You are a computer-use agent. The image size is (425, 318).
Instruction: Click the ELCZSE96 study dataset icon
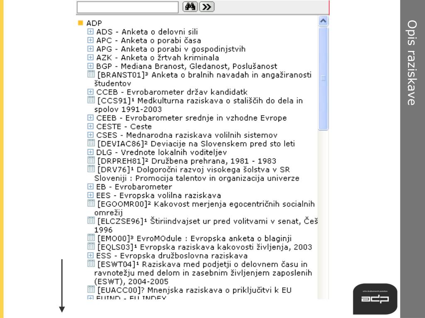click(x=91, y=220)
